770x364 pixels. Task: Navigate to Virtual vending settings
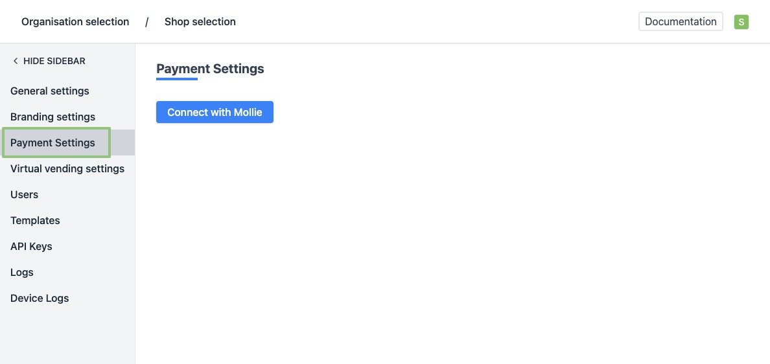[x=67, y=168]
